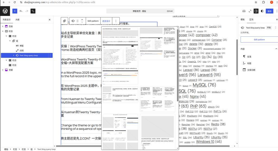Viewport: 278px width, 151px height.
Task: Click the 模板 breadcrumb in footer
Action: tap(6, 149)
